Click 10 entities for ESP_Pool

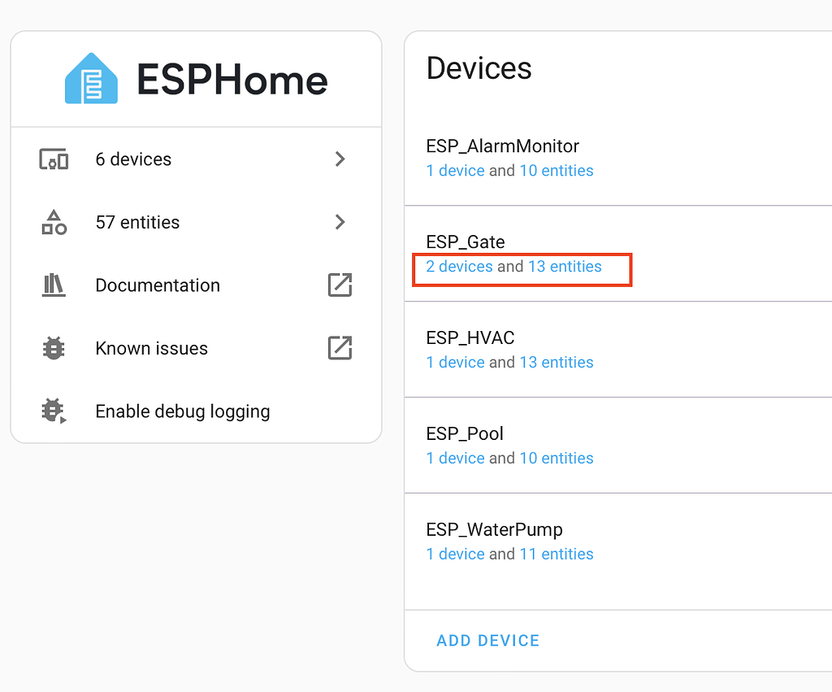click(x=557, y=458)
